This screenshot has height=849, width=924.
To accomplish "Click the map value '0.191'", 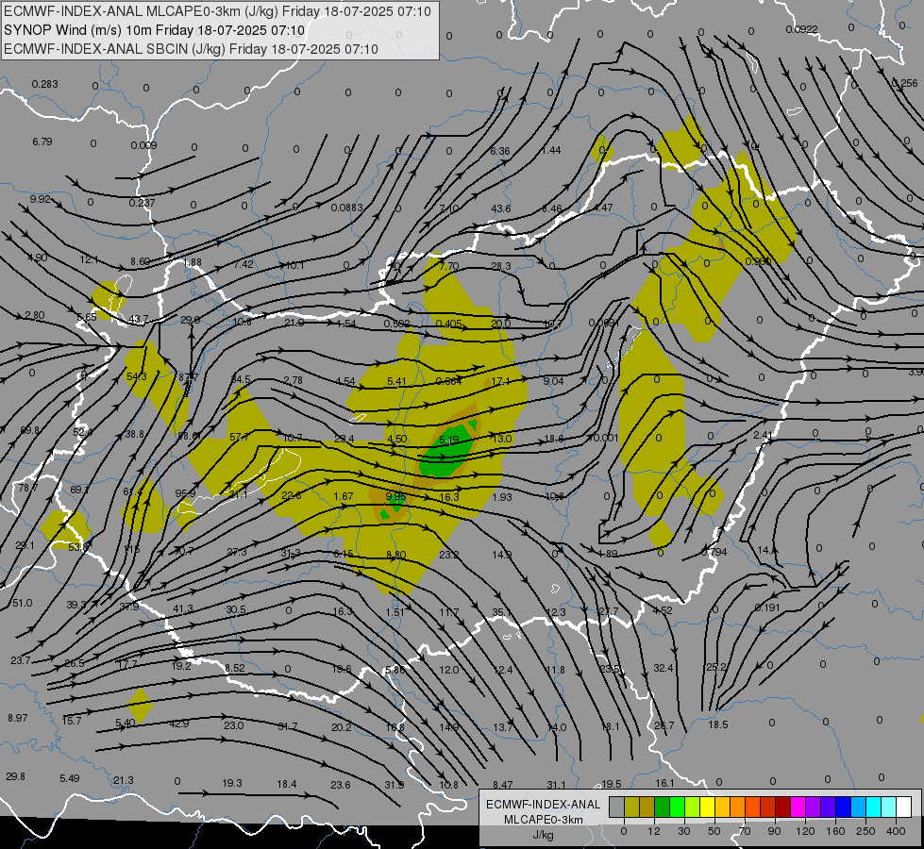I will (x=766, y=608).
